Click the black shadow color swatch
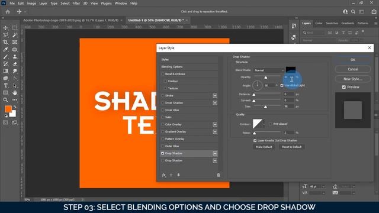This screenshot has height=213, width=379. pyautogui.click(x=291, y=70)
